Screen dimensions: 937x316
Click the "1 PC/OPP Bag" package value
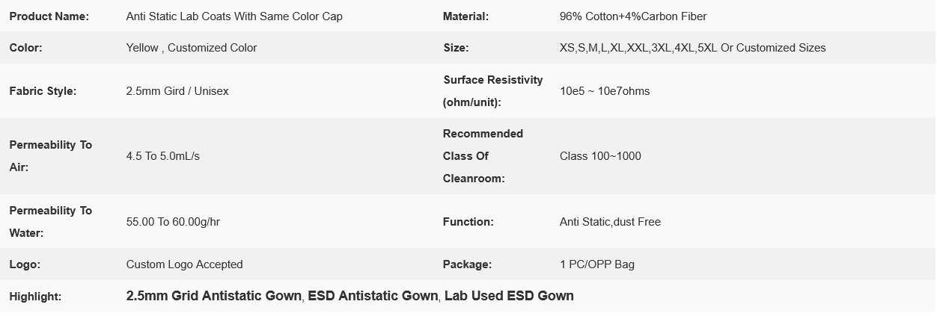pyautogui.click(x=597, y=264)
